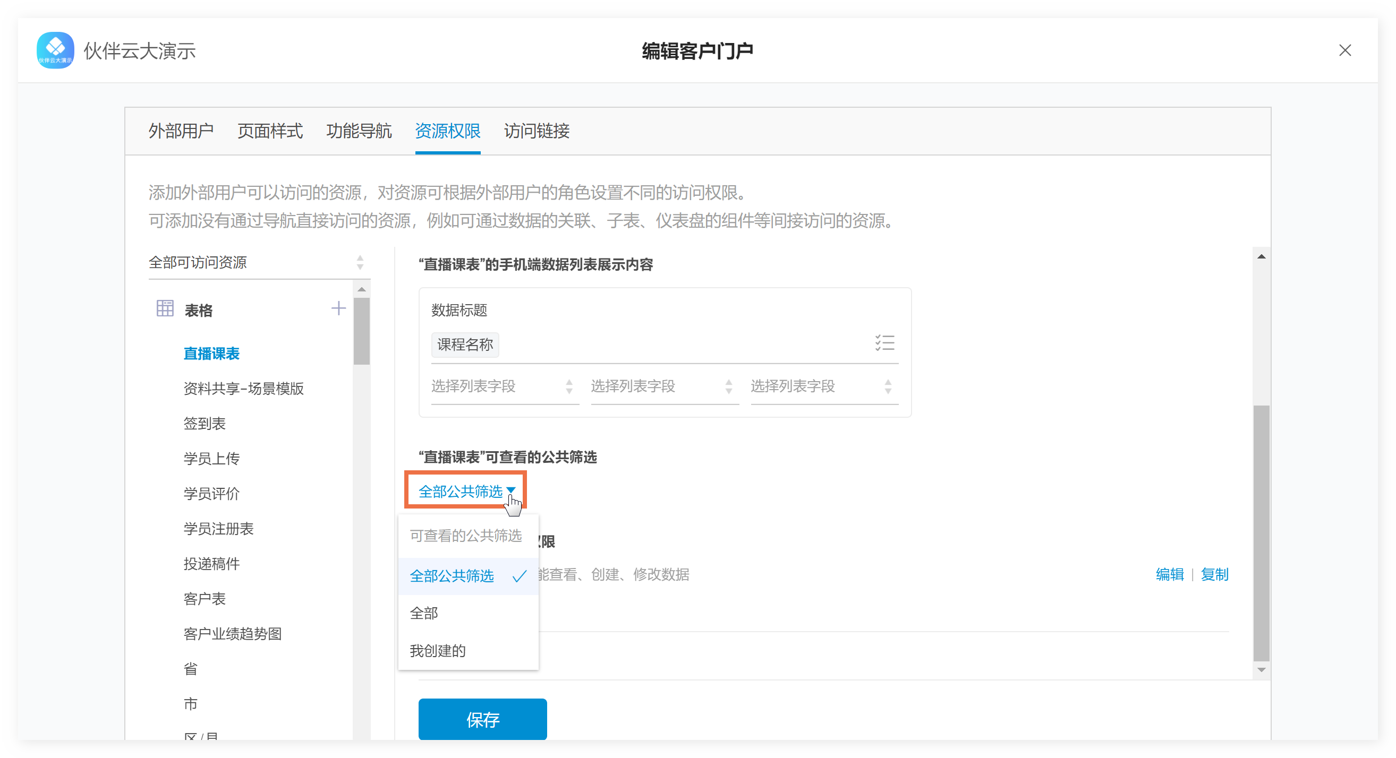The image size is (1396, 758).
Task: Switch to the 外部用户 tab
Action: 181,131
